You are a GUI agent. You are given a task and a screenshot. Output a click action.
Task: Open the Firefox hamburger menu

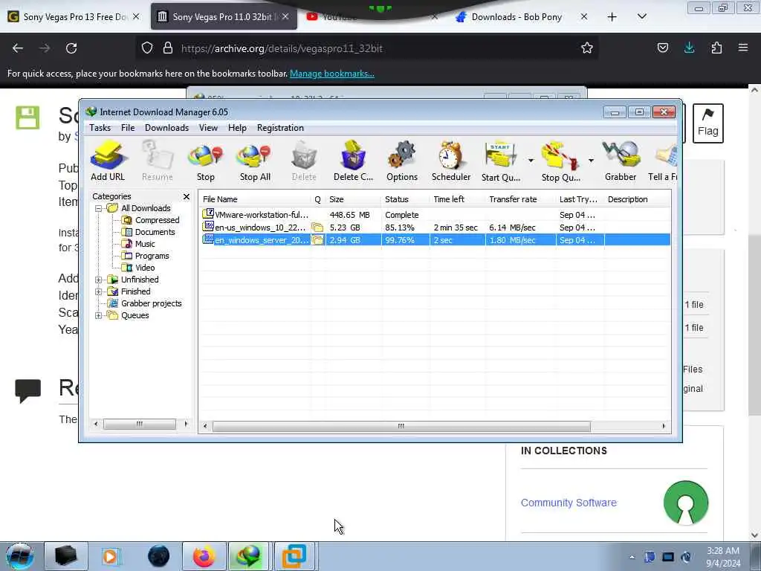coord(743,48)
